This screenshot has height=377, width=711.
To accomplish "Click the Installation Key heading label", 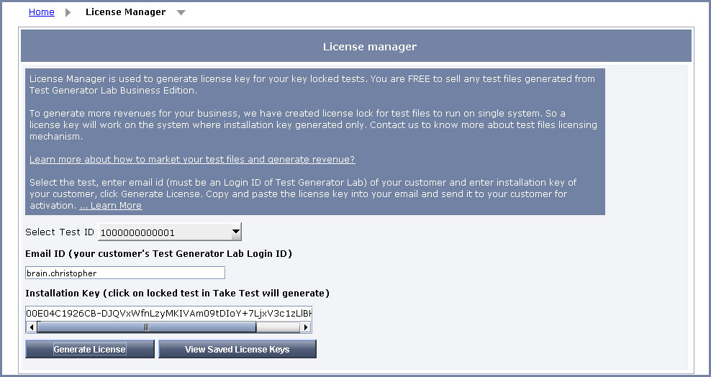I will 177,293.
